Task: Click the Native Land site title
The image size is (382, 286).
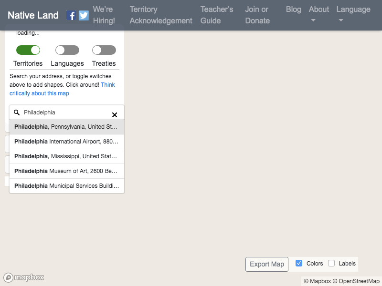Action: (33, 15)
